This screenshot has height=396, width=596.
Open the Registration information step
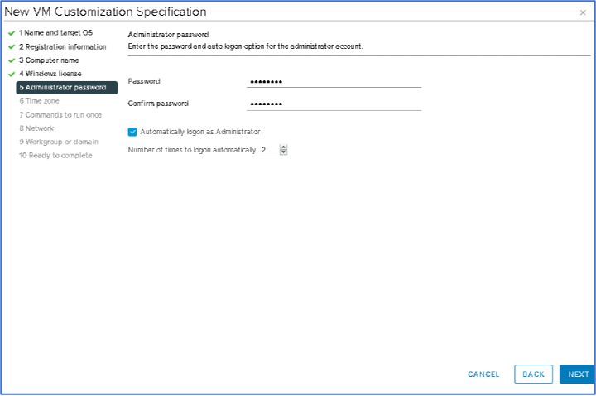point(62,46)
